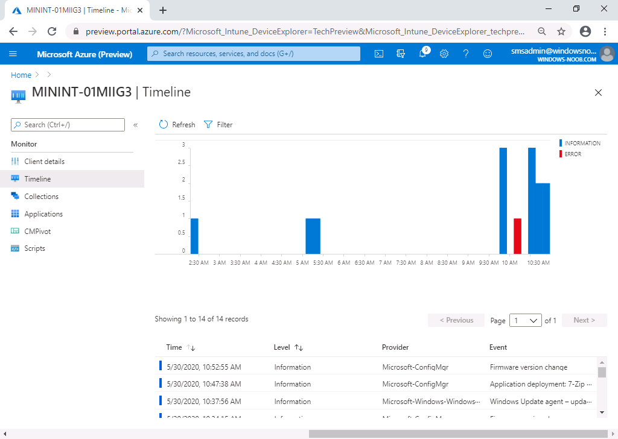
Task: Open the Help question mark icon
Action: click(x=466, y=54)
